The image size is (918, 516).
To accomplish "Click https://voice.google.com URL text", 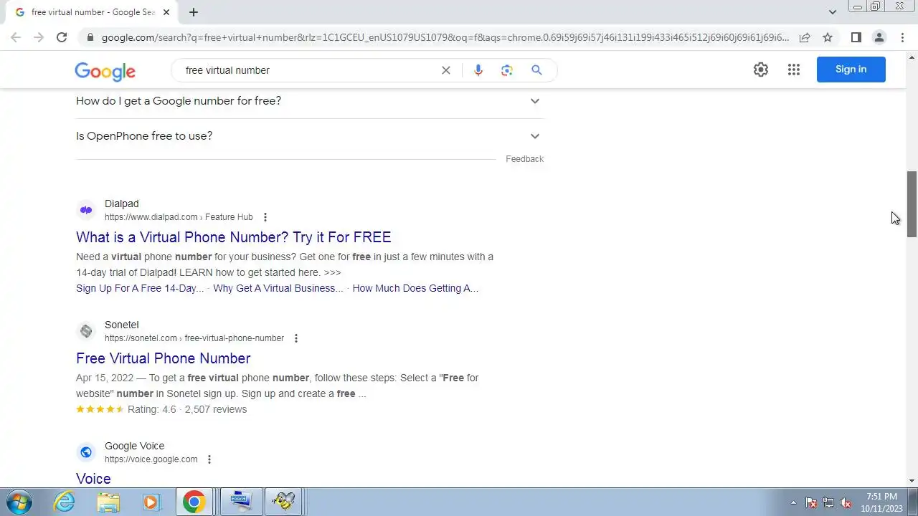I will coord(151,459).
